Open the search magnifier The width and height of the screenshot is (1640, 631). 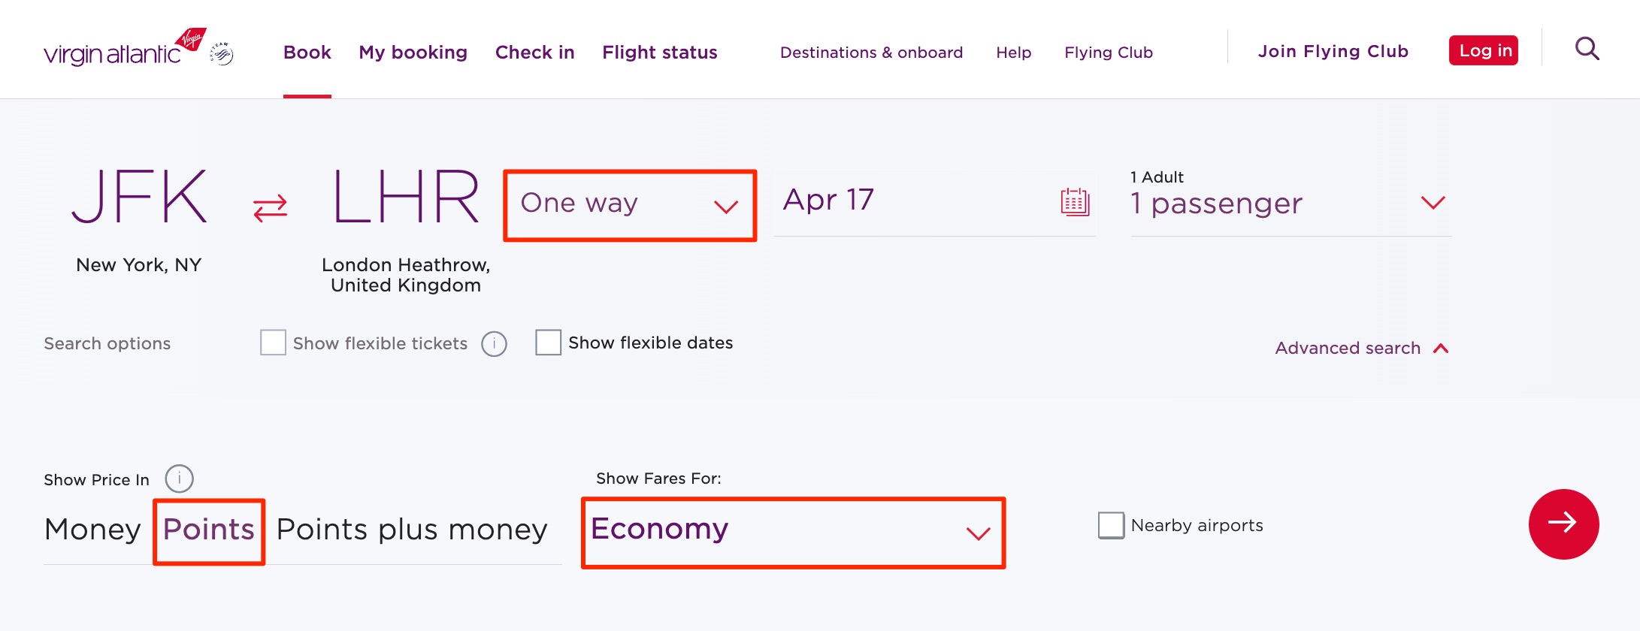point(1587,49)
